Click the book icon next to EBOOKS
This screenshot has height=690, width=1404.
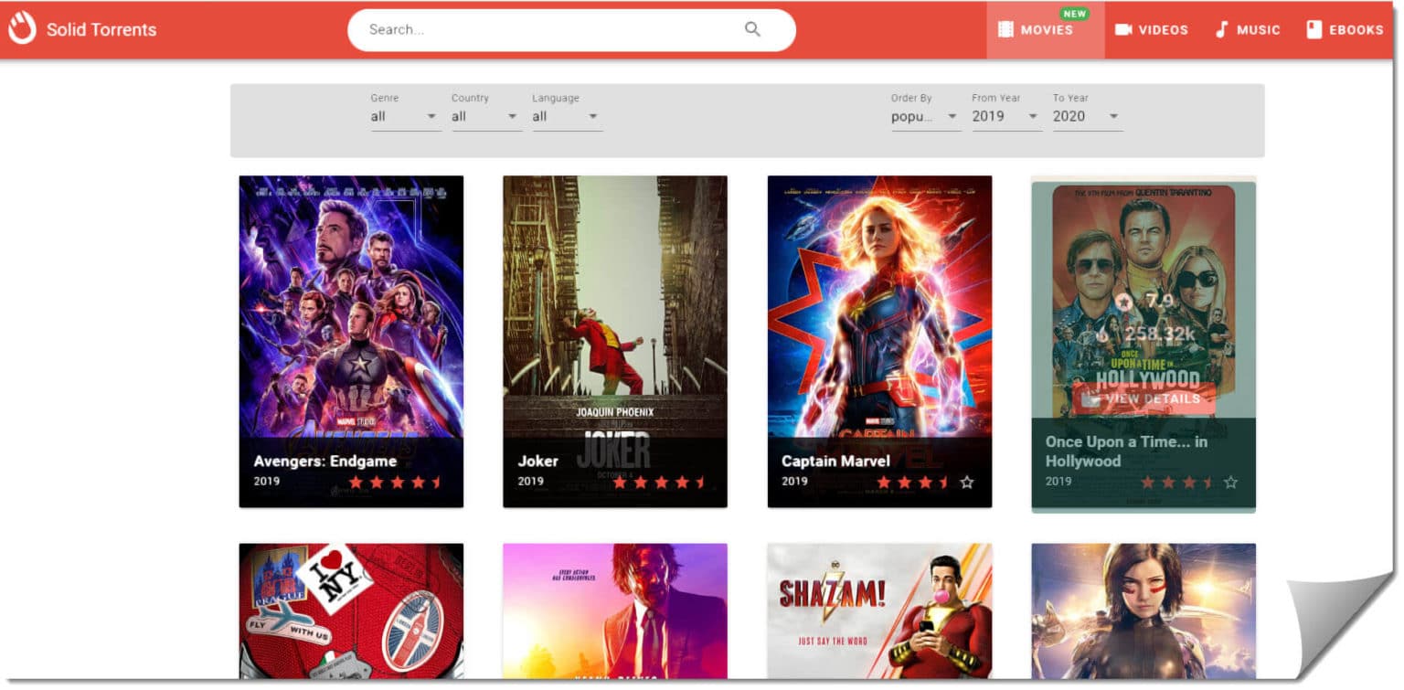[x=1314, y=28]
